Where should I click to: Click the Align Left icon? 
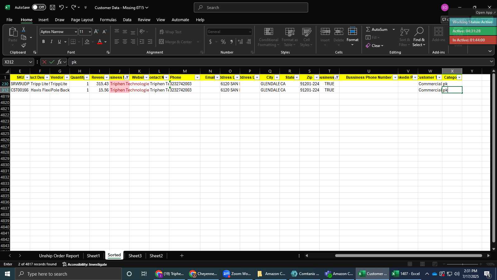tap(117, 42)
